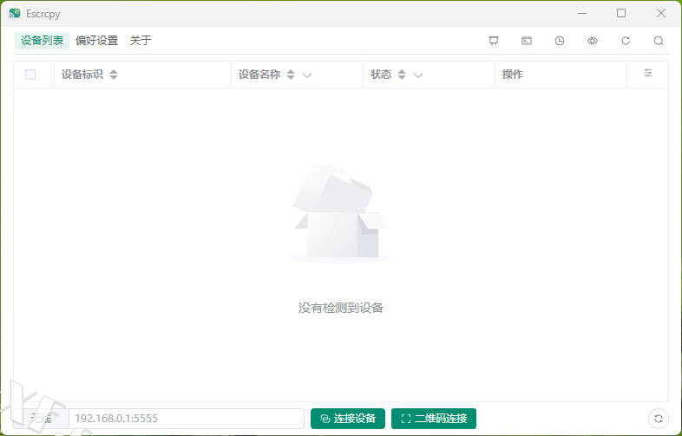
Task: Toggle the eye icon in toolbar
Action: (593, 41)
